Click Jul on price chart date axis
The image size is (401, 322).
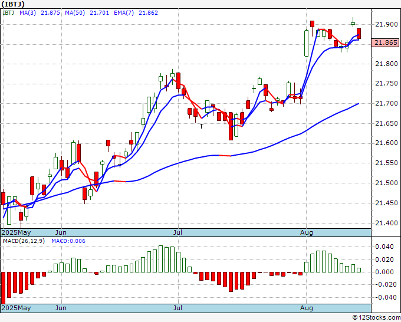point(178,232)
